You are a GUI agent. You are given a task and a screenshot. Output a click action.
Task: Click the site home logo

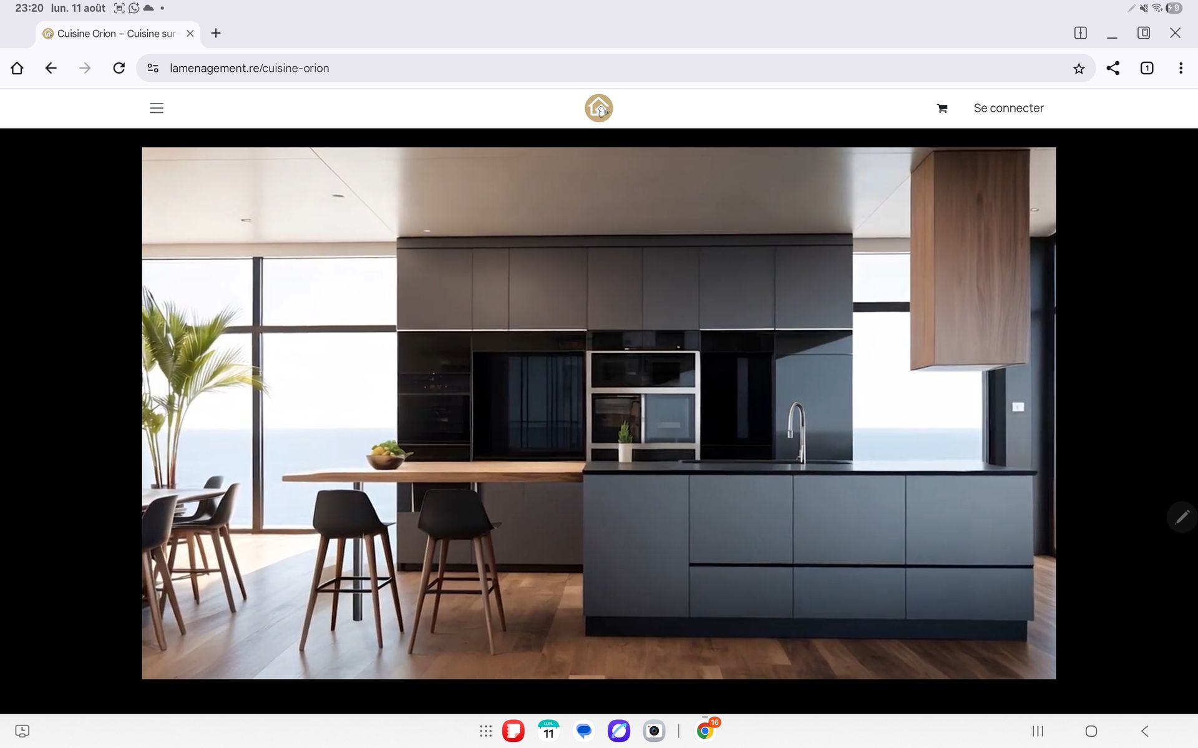598,108
